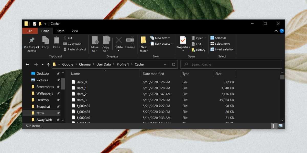The width and height of the screenshot is (307, 153).
Task: Open the Share ribbon tab
Action: 60,31
